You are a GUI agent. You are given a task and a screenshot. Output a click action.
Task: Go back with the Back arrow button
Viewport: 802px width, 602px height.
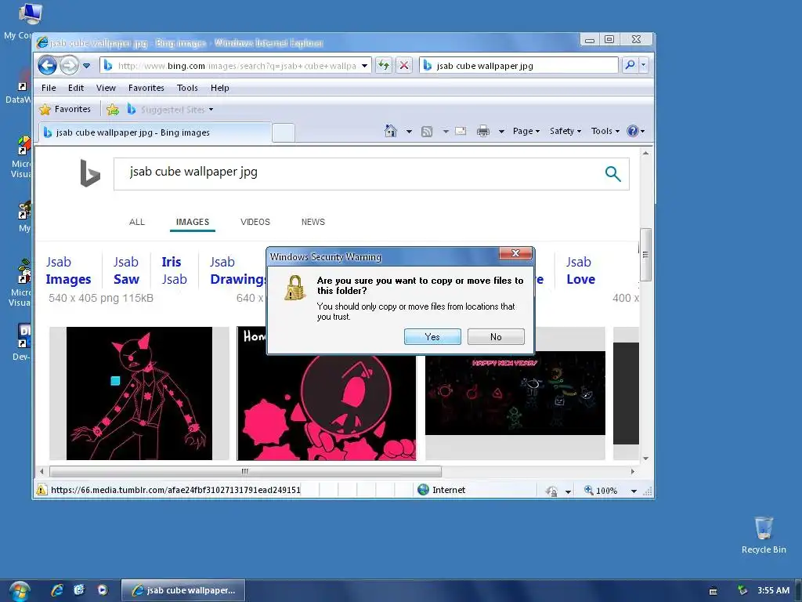pos(47,66)
